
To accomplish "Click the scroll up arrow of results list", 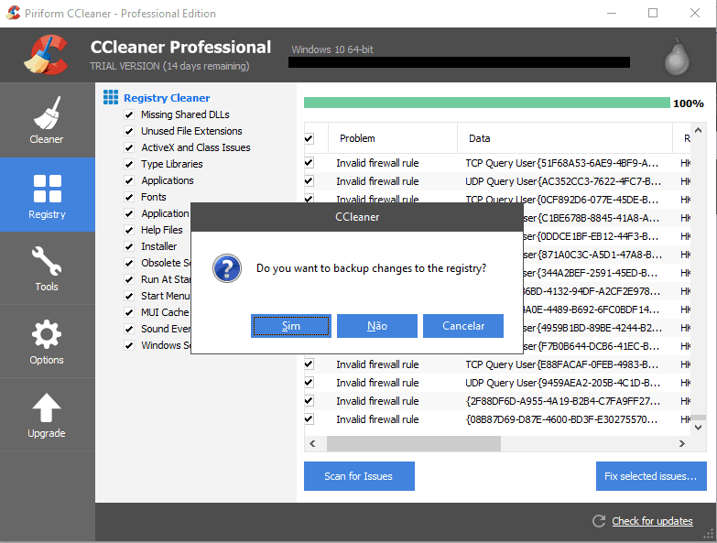I will click(x=699, y=130).
